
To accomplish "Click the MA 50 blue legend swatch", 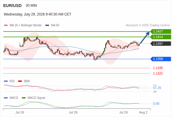I will (x=47, y=25).
